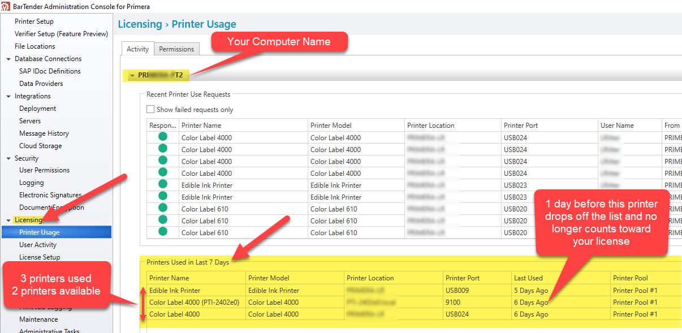Open Cloud Storage settings
This screenshot has width=682, height=333.
[x=41, y=146]
